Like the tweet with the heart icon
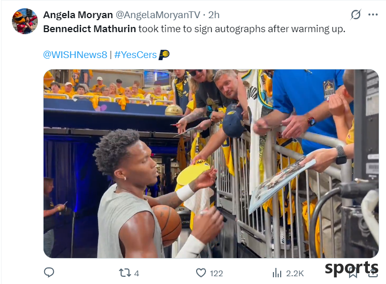This screenshot has width=386, height=284. point(201,273)
